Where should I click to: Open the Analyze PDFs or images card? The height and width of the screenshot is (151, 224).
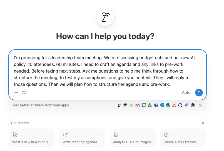(133, 138)
